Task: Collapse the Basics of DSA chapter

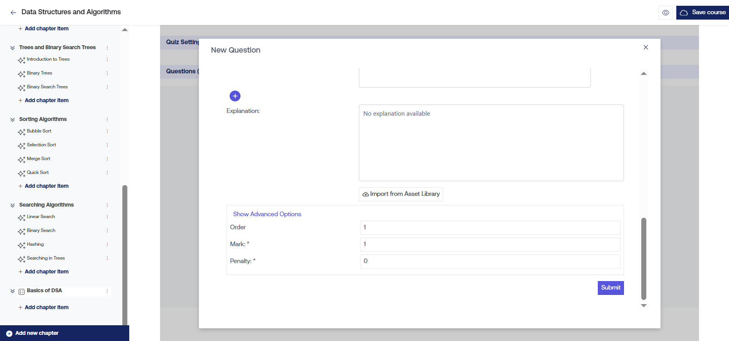Action: [12, 291]
